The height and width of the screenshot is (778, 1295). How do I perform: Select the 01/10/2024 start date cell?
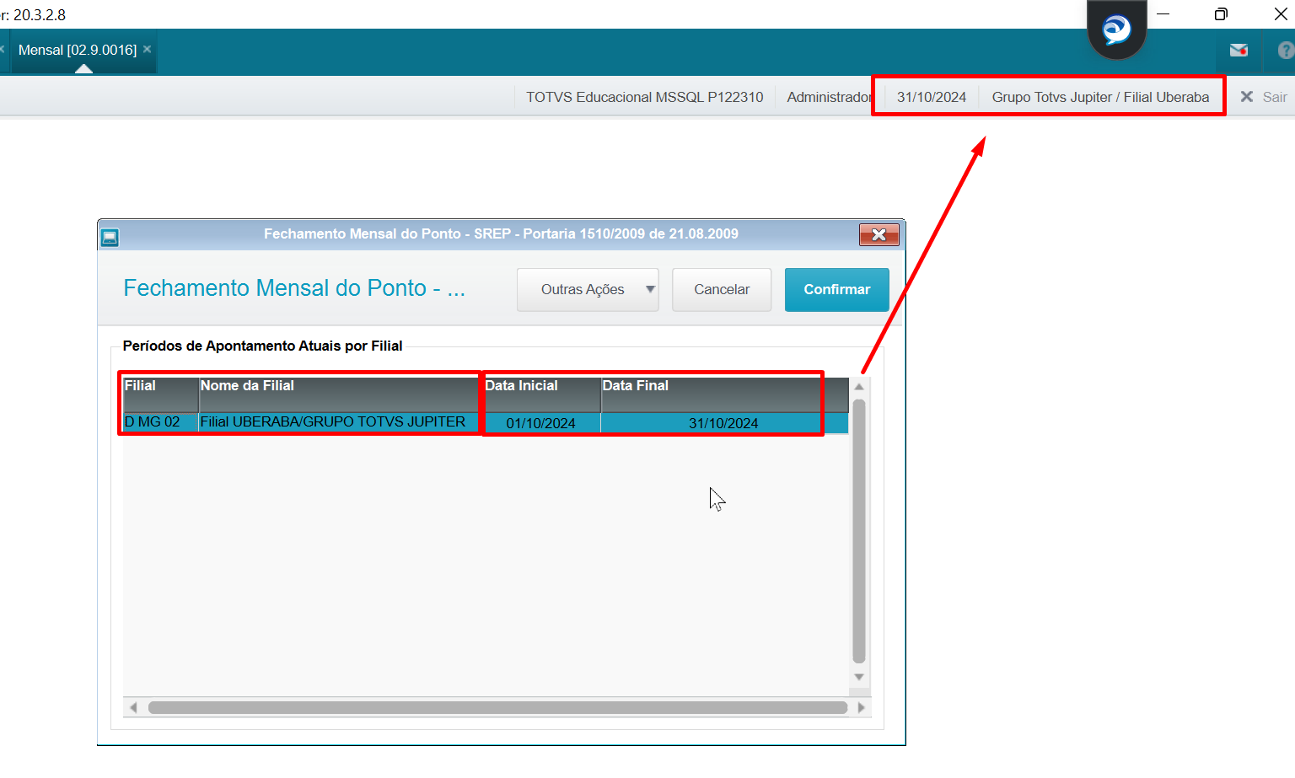coord(541,423)
